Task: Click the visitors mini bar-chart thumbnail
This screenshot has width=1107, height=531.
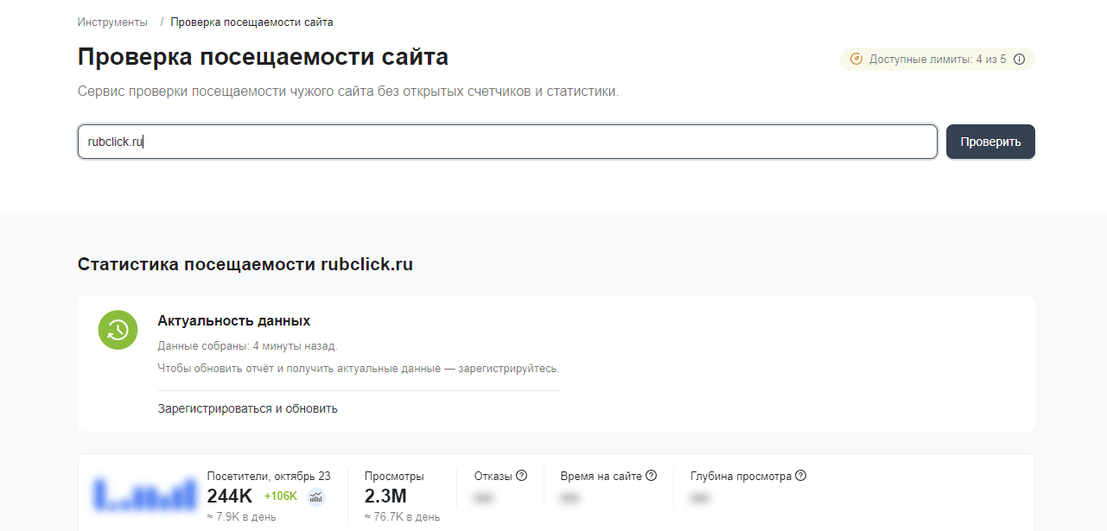Action: click(143, 493)
